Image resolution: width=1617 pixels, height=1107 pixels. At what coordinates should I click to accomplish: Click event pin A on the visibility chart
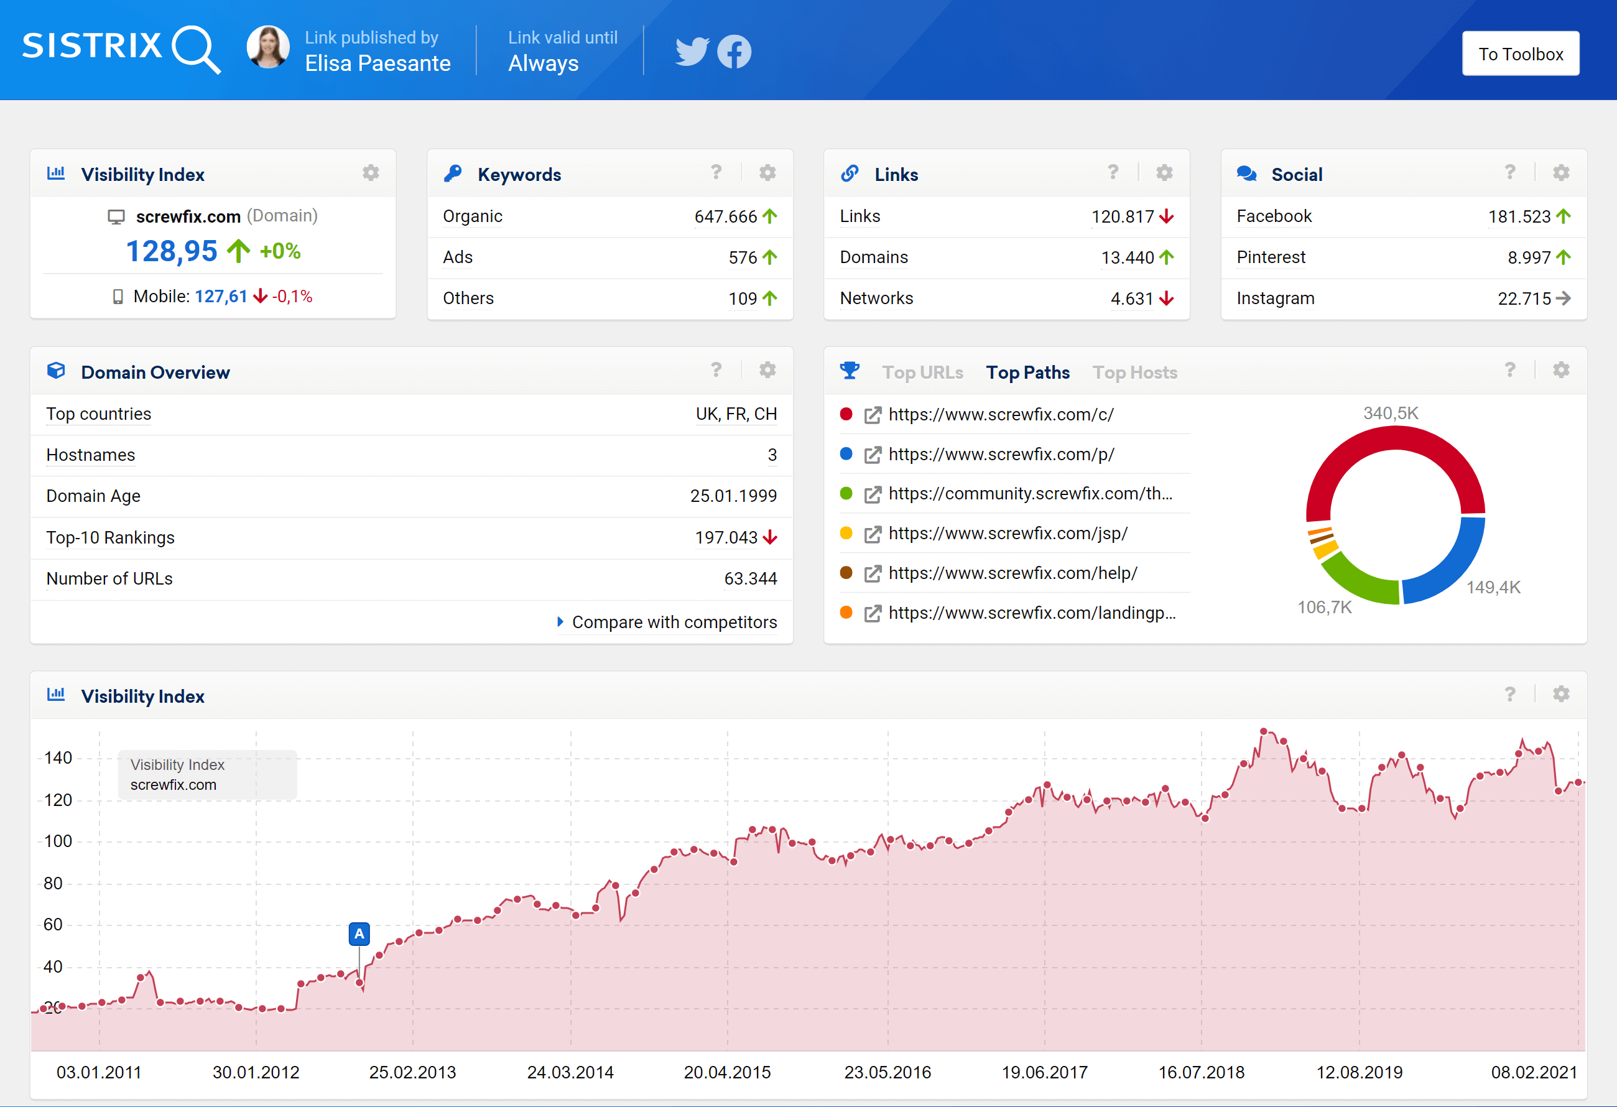click(359, 933)
